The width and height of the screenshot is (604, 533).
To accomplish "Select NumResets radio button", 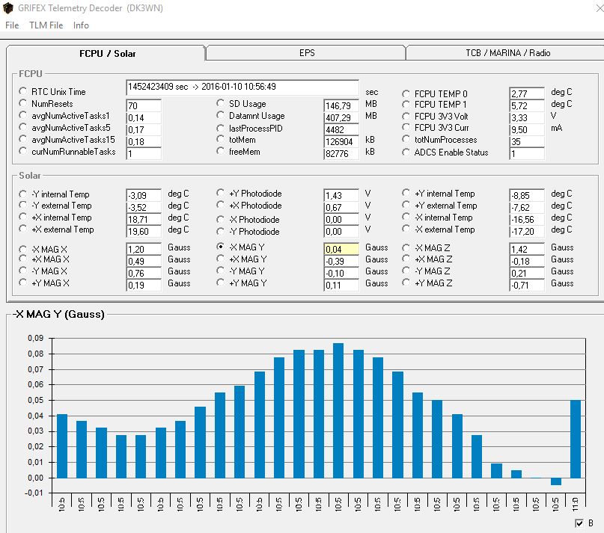I will (22, 103).
